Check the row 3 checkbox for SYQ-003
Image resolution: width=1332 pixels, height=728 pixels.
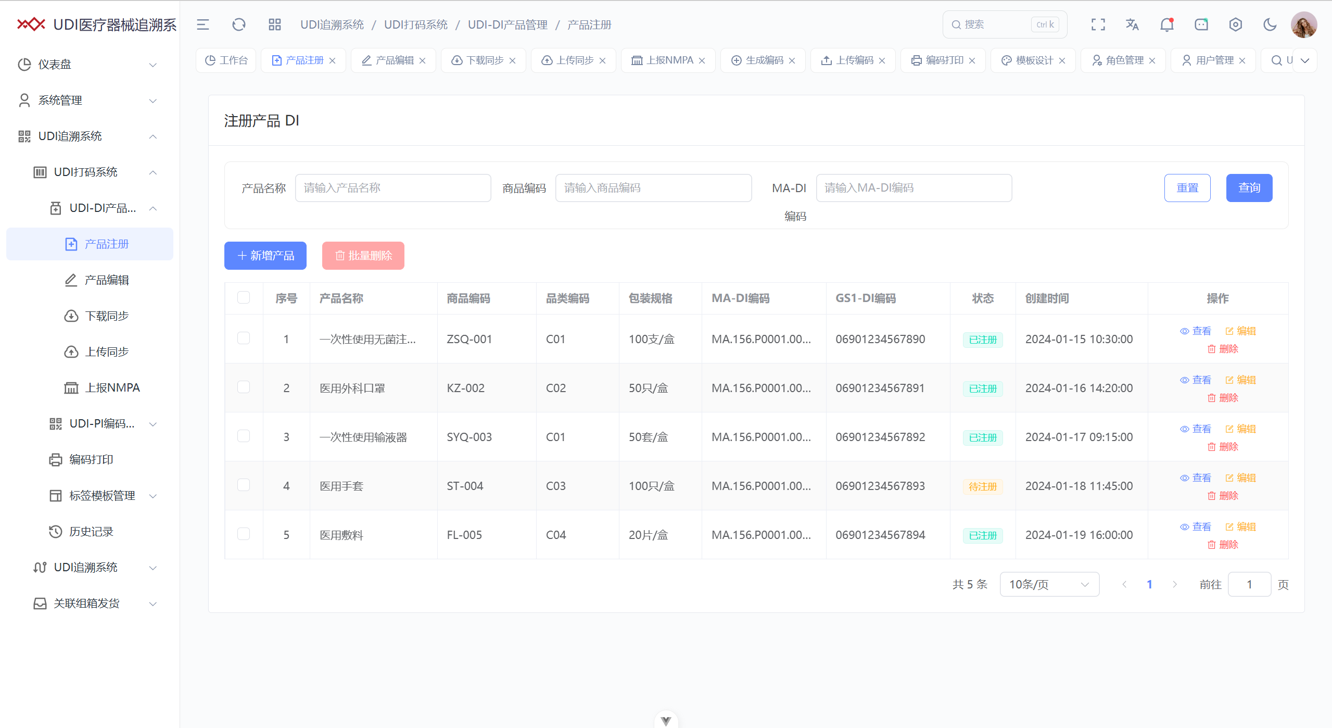tap(244, 436)
